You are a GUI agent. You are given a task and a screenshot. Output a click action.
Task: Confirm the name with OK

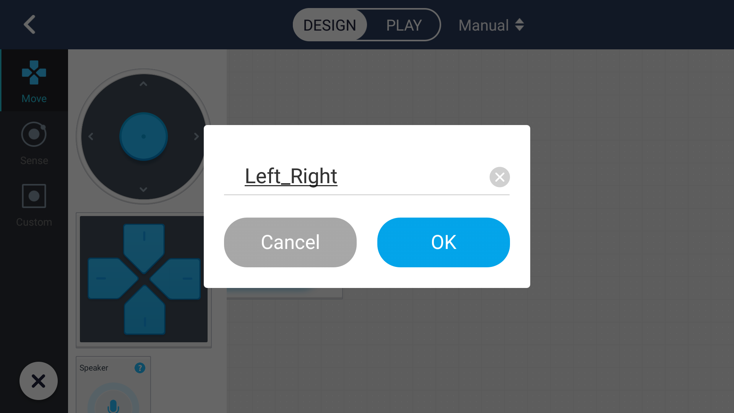click(x=443, y=242)
